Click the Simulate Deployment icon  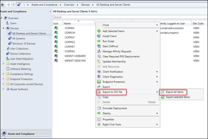tap(99, 108)
